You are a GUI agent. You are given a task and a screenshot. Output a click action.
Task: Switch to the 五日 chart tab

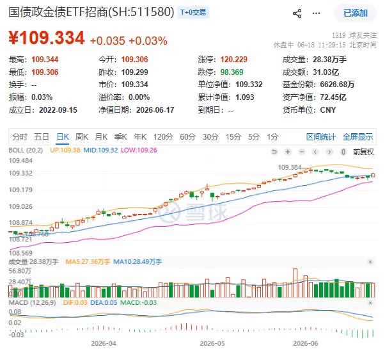[42, 137]
